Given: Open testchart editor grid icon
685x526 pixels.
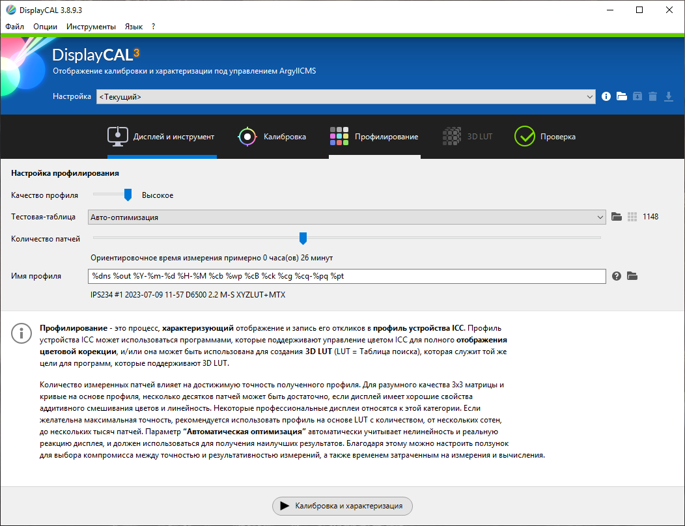Looking at the screenshot, I should (x=632, y=217).
